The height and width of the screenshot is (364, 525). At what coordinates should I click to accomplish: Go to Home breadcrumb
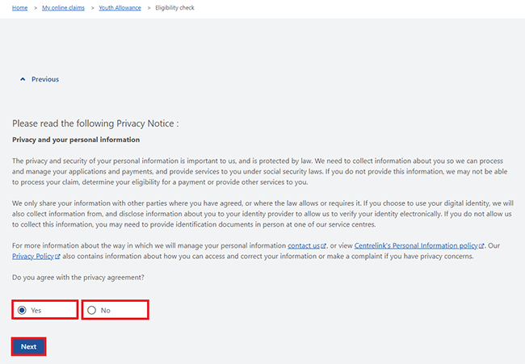point(19,8)
